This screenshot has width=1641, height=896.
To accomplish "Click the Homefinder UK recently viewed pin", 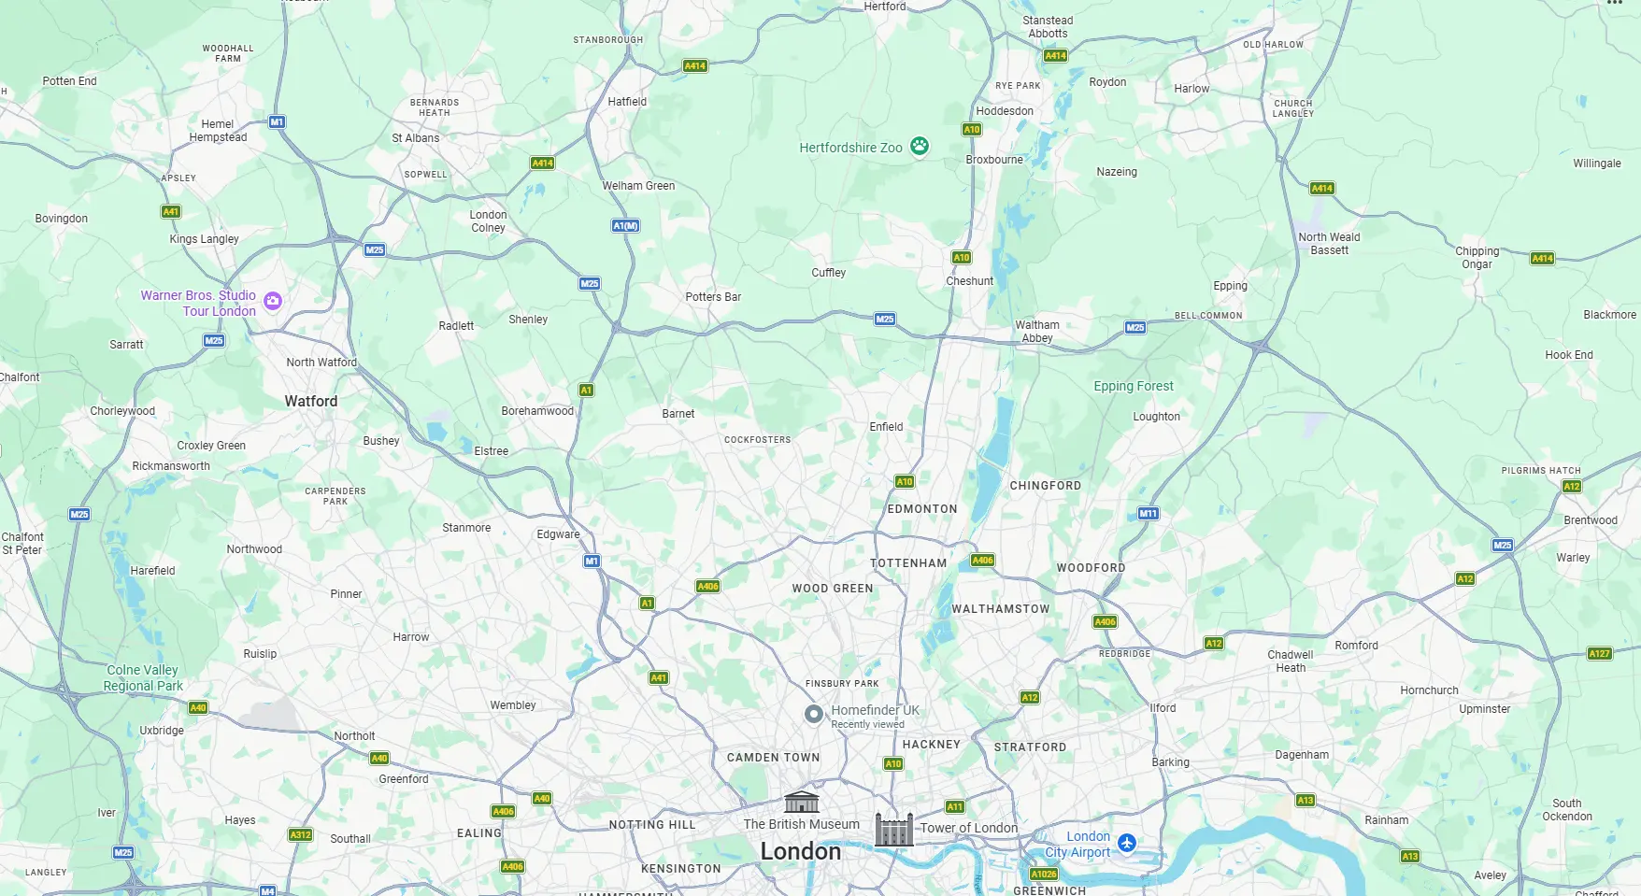I will pyautogui.click(x=814, y=715).
